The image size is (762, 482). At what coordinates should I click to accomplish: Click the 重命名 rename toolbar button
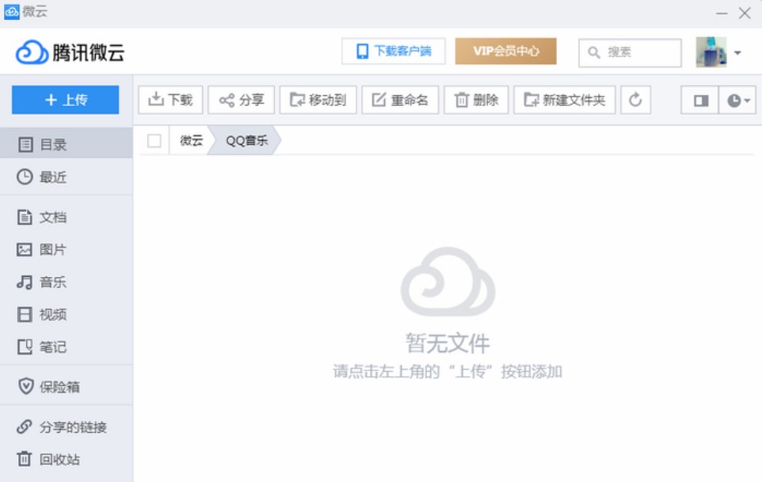pos(400,100)
